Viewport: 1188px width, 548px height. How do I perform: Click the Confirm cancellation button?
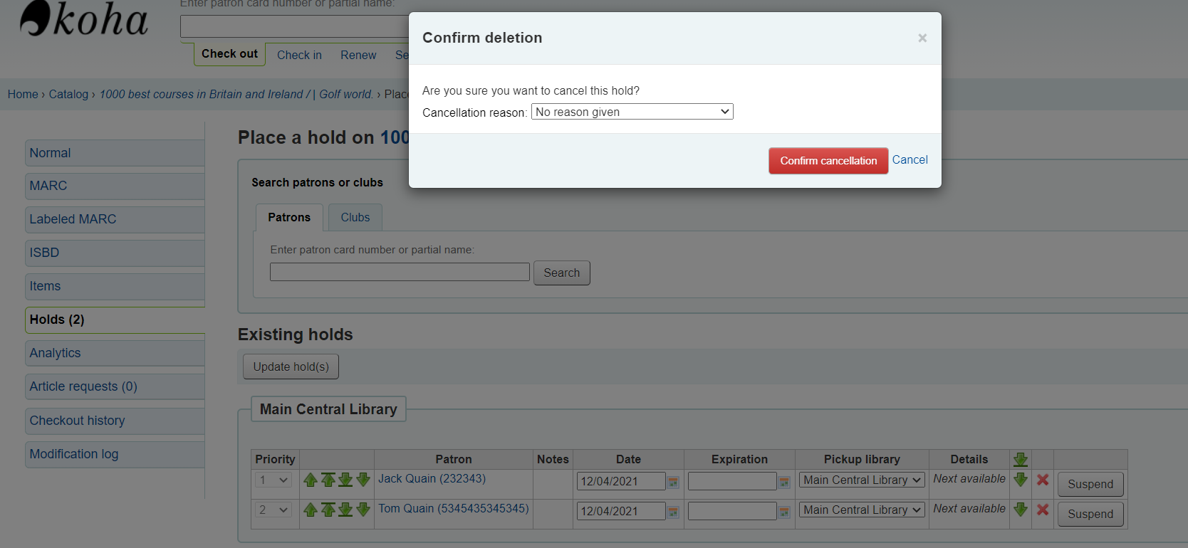[x=828, y=161]
